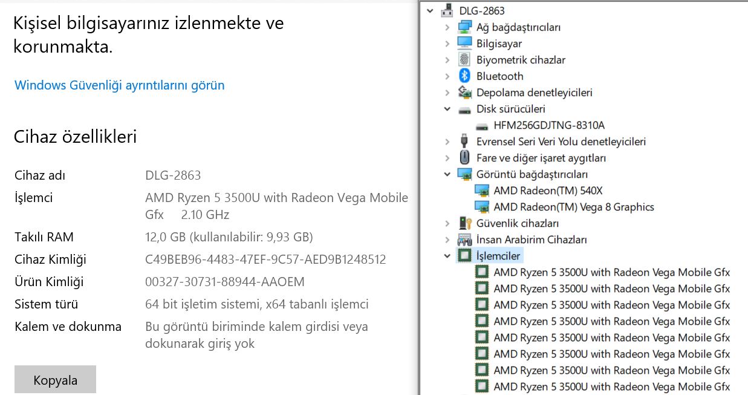
Task: Collapse the DLG-2863 root node
Action: pyautogui.click(x=430, y=10)
